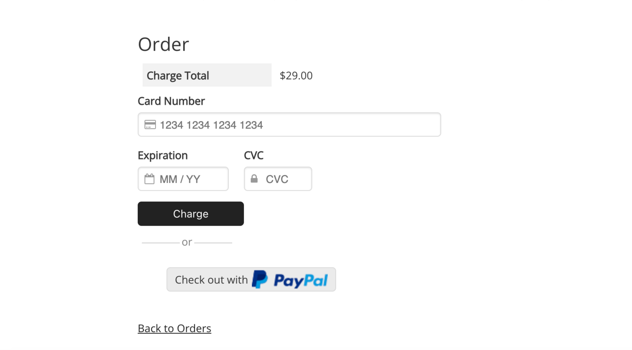Click the PayPal wordmark text
This screenshot has height=350, width=632.
[300, 280]
